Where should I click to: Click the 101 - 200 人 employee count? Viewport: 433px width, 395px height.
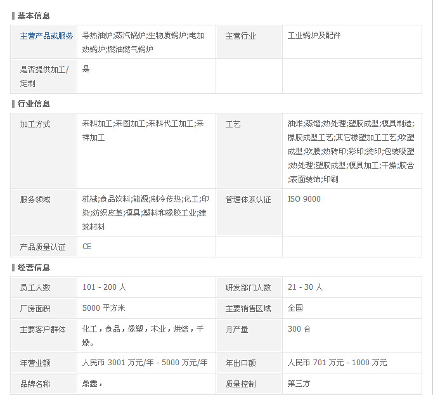pyautogui.click(x=104, y=287)
